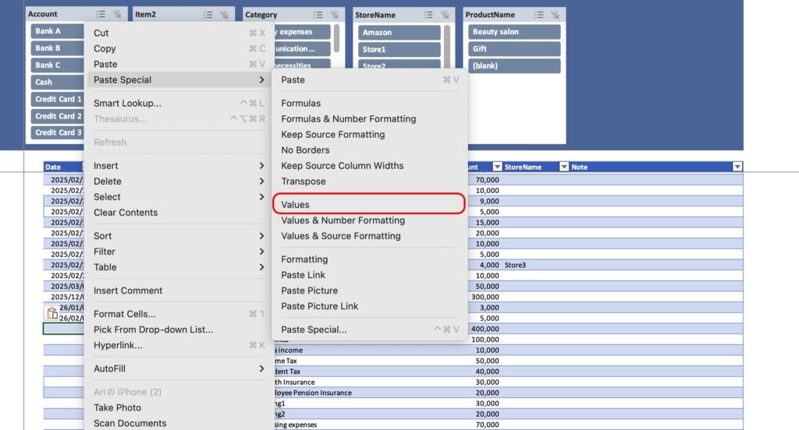The height and width of the screenshot is (430, 799).
Task: Enable multi-select on the ProductName slicer
Action: tap(539, 14)
